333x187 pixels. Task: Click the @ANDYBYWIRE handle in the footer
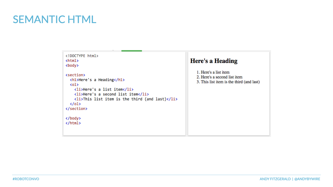[307, 179]
